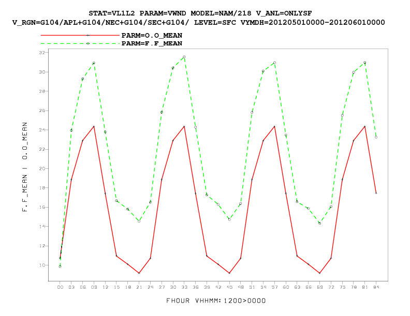Click the chart title line starting with STAT=VL1L2
The height and width of the screenshot is (316, 410).
tap(200, 13)
